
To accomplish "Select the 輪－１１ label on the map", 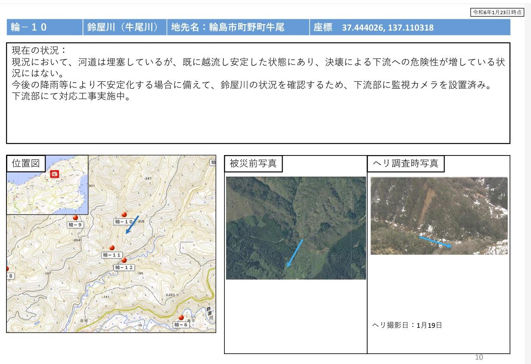I will click(112, 255).
